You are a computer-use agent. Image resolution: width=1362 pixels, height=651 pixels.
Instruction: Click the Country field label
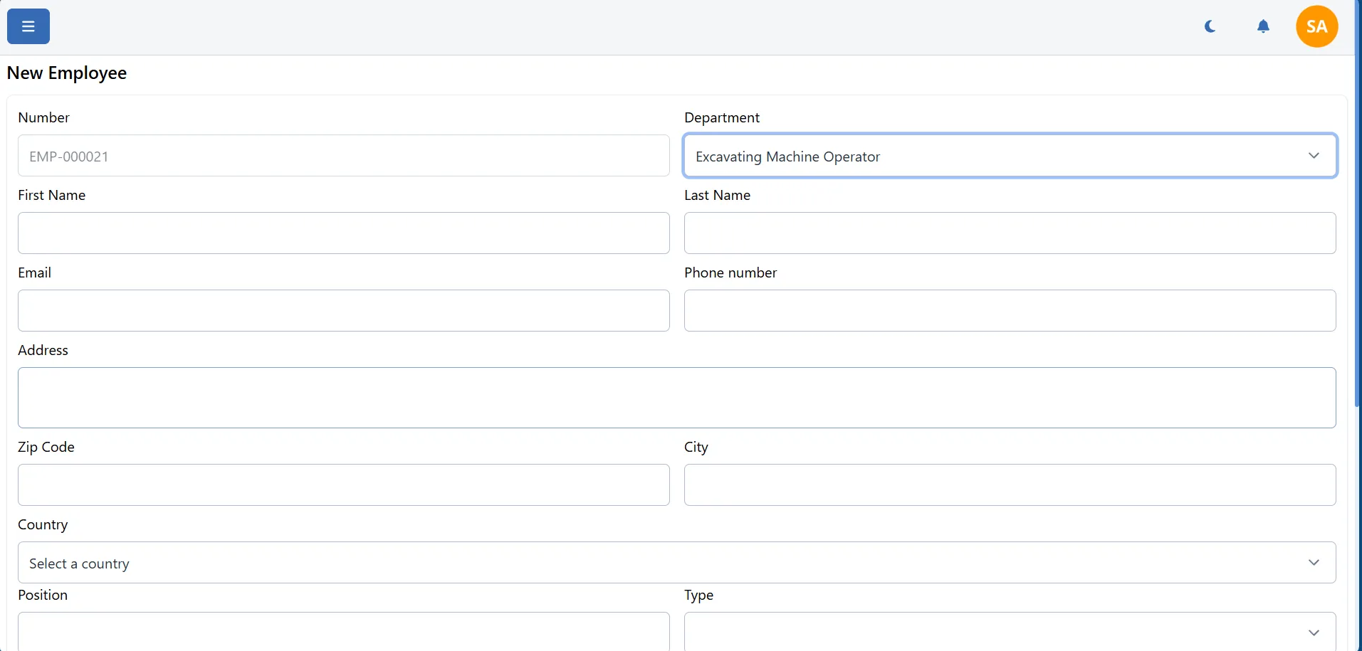pyautogui.click(x=43, y=524)
